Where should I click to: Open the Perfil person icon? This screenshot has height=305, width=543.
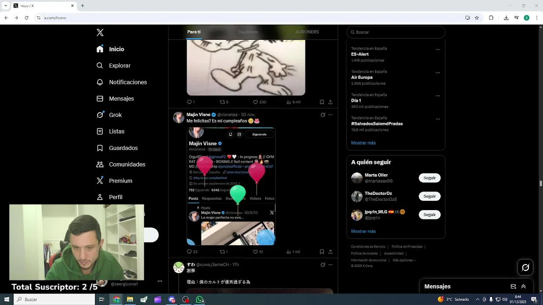pyautogui.click(x=100, y=197)
